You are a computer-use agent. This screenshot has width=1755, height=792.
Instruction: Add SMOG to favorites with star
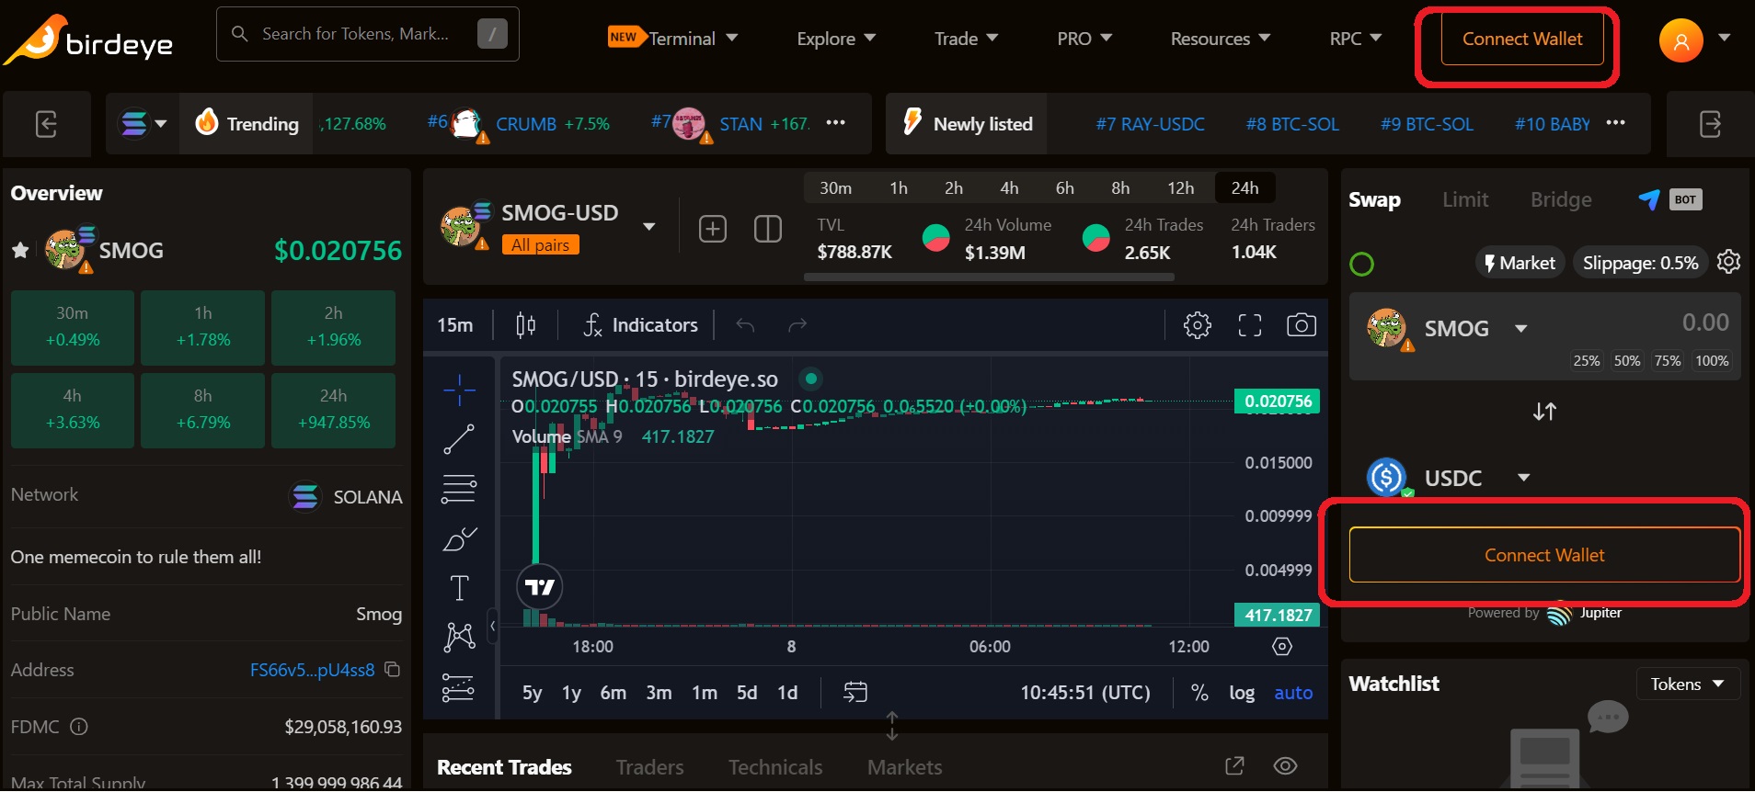click(x=20, y=250)
